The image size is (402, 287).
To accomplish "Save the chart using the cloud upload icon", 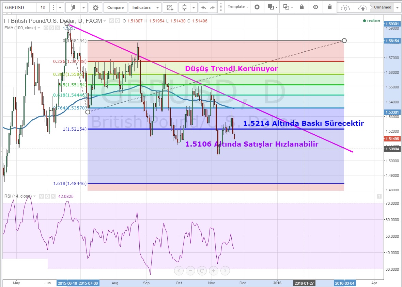I will pyautogui.click(x=363, y=7).
